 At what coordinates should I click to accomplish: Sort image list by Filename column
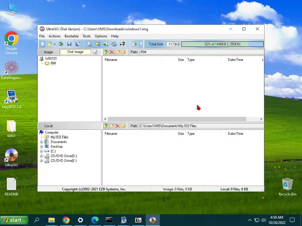click(132, 60)
